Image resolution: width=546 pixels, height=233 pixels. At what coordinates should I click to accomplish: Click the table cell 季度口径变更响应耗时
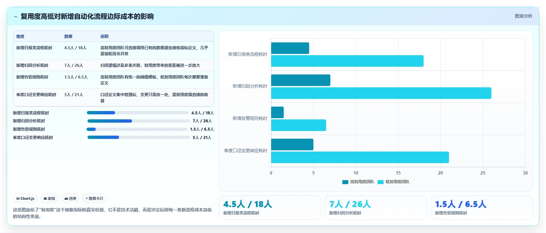tap(36, 95)
